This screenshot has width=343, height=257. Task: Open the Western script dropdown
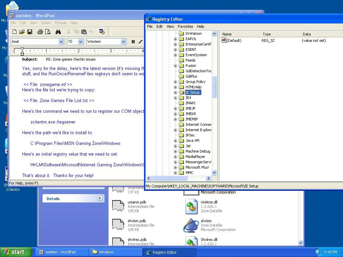[x=123, y=41]
